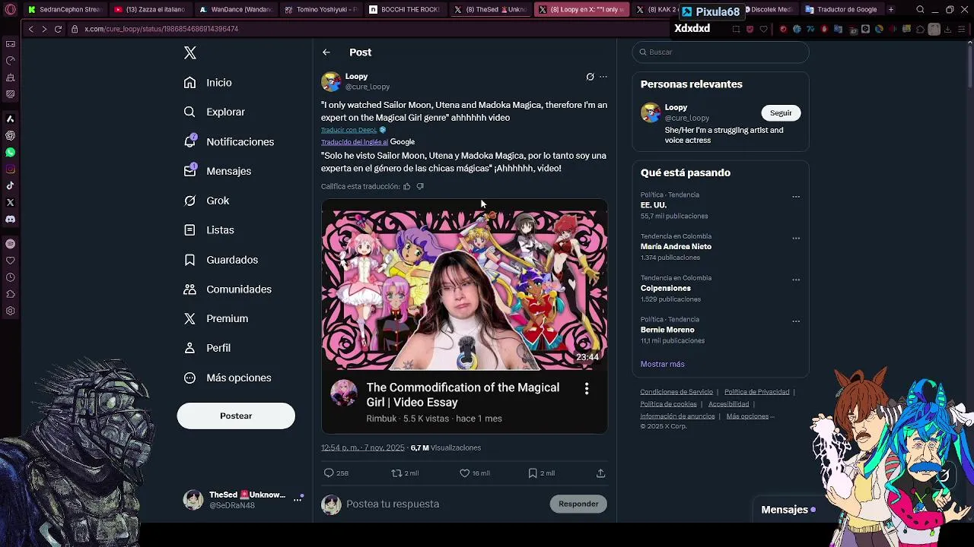Expand Más opciones in left navigation
Image resolution: width=974 pixels, height=547 pixels.
pos(228,378)
